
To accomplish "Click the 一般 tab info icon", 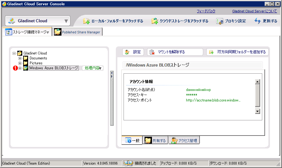I will (128, 140).
